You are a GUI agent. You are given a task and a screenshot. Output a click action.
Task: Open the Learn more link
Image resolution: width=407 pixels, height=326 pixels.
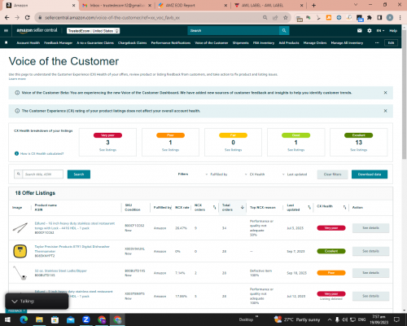click(17, 79)
